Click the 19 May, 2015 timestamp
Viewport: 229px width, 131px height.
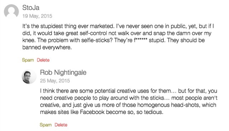[x=37, y=16]
